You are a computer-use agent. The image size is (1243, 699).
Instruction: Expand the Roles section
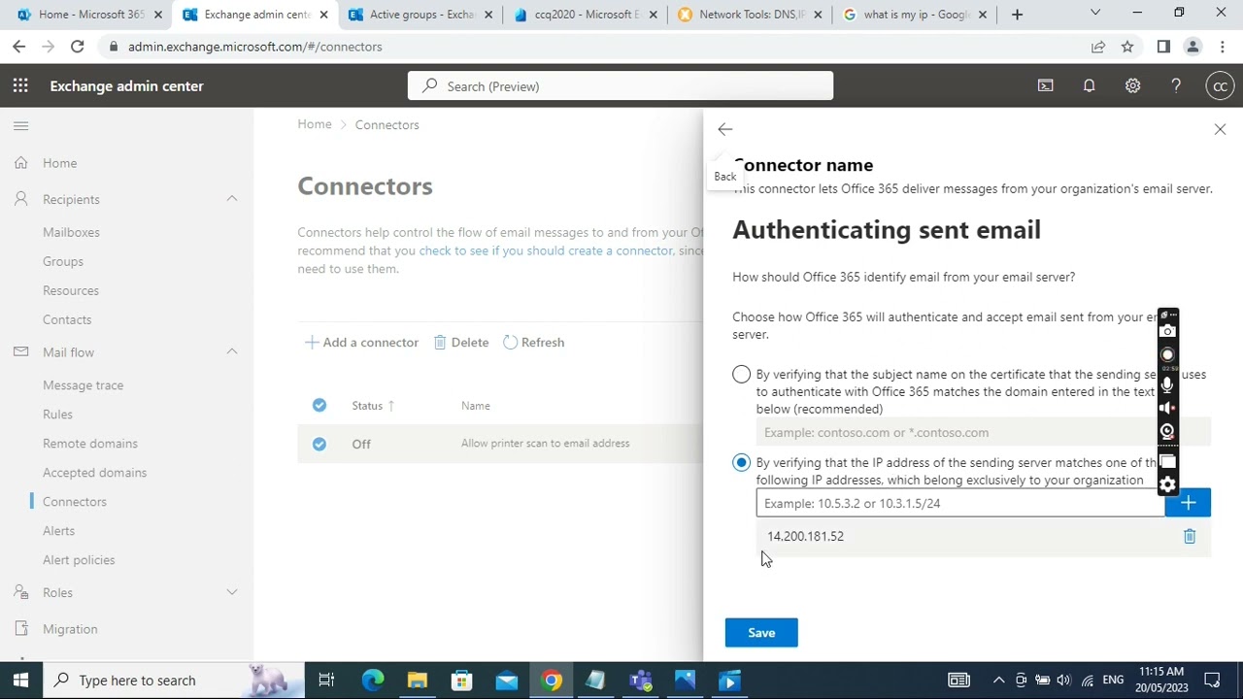232,592
